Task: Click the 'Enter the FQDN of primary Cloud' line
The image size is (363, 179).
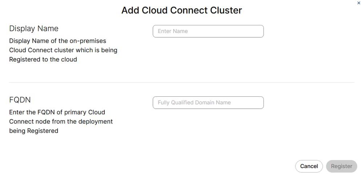Action: 57,112
